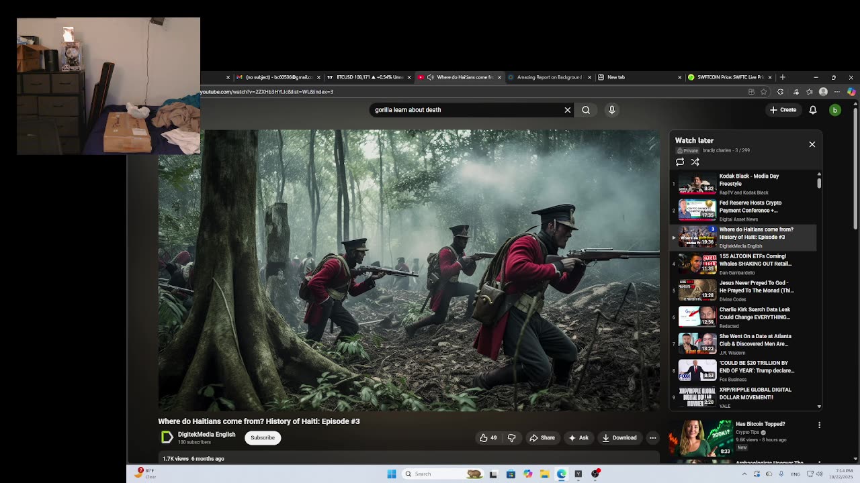The height and width of the screenshot is (483, 860).
Task: Open the browser extensions icon
Action: [781, 92]
